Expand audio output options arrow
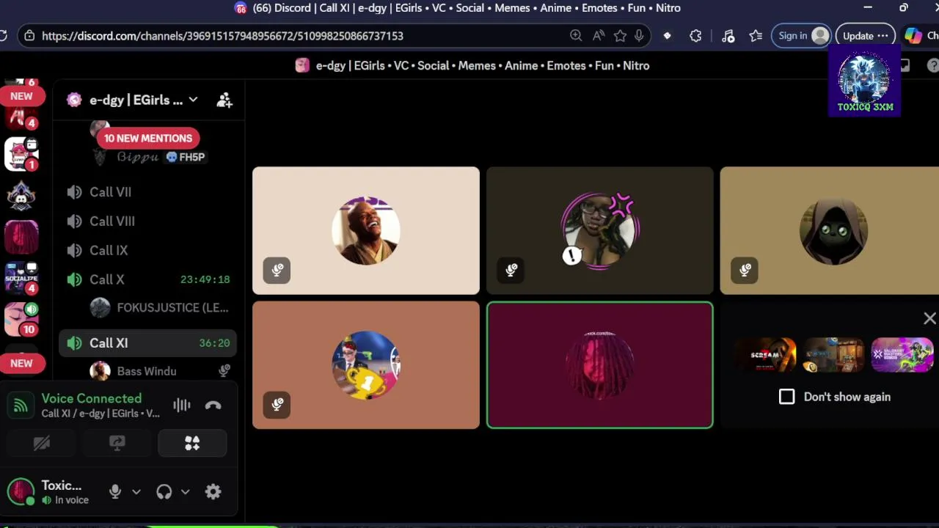Viewport: 939px width, 528px height. 185,492
